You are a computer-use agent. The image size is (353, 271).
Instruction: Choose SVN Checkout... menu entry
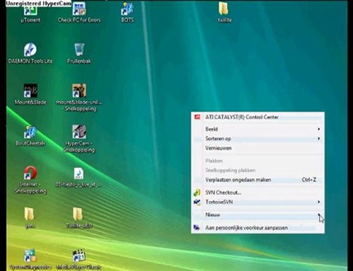[x=257, y=193]
